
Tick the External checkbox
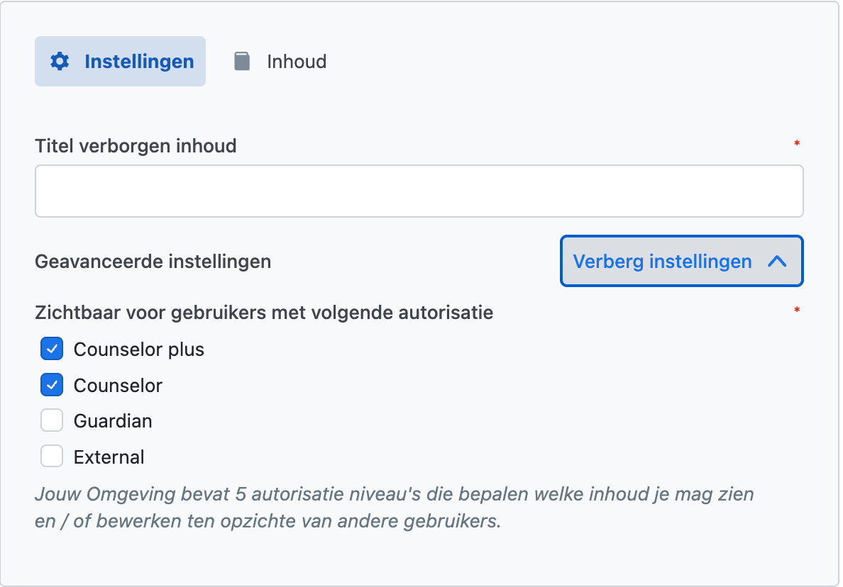point(52,457)
